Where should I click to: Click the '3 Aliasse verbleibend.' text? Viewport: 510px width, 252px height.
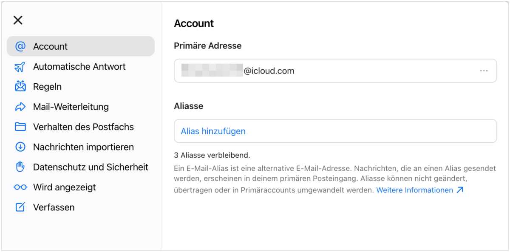click(212, 155)
